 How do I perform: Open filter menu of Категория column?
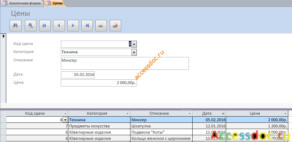tap(127, 113)
